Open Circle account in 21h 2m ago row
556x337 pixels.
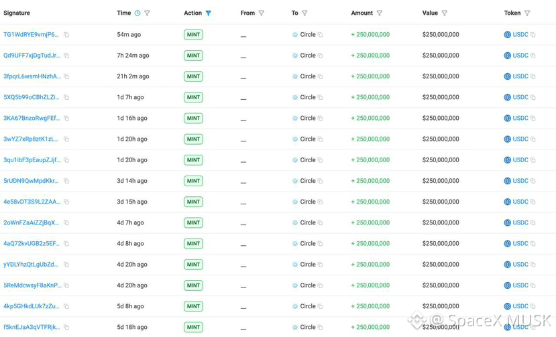308,76
